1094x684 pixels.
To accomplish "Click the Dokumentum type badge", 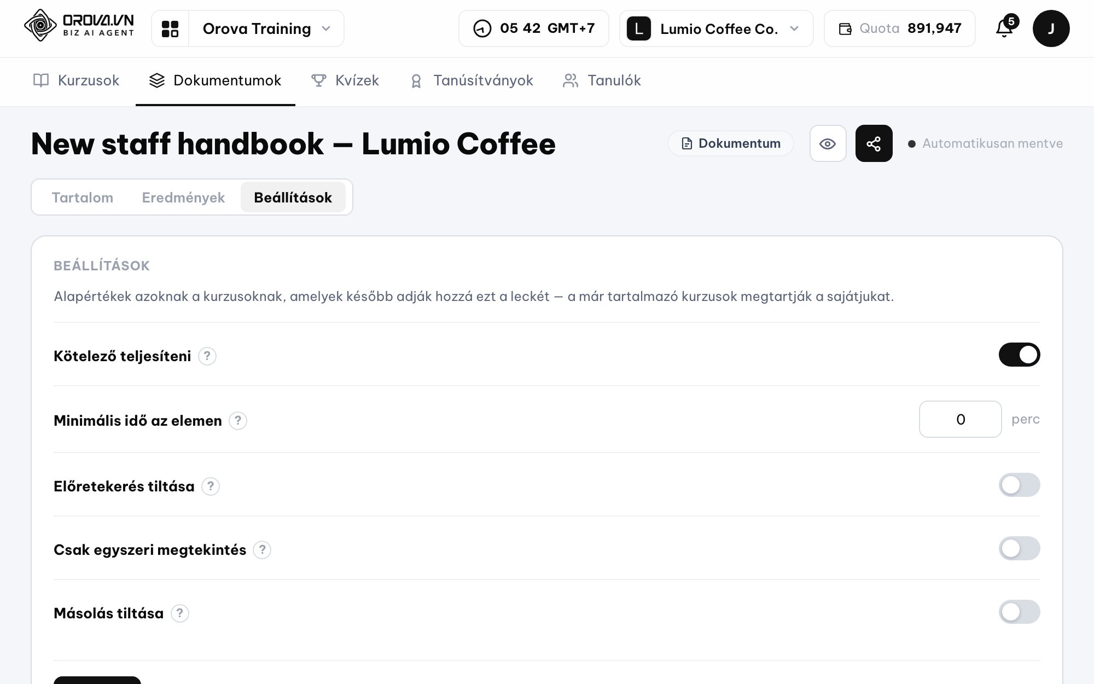I will pos(731,143).
